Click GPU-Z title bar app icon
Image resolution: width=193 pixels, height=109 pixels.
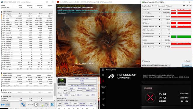tap(143, 2)
